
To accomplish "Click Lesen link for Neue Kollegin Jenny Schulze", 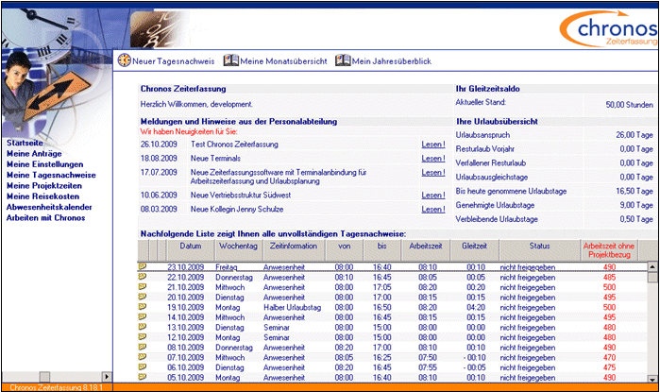I will pos(433,210).
